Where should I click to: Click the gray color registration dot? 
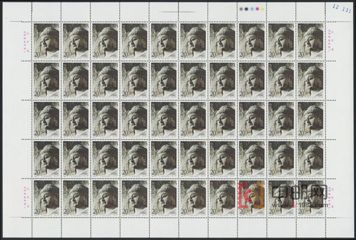tap(241, 9)
